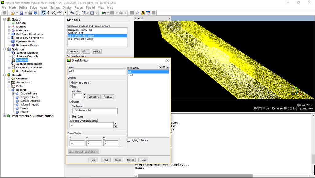
Task: Expand the Discrete Phase node
Action: point(13,94)
